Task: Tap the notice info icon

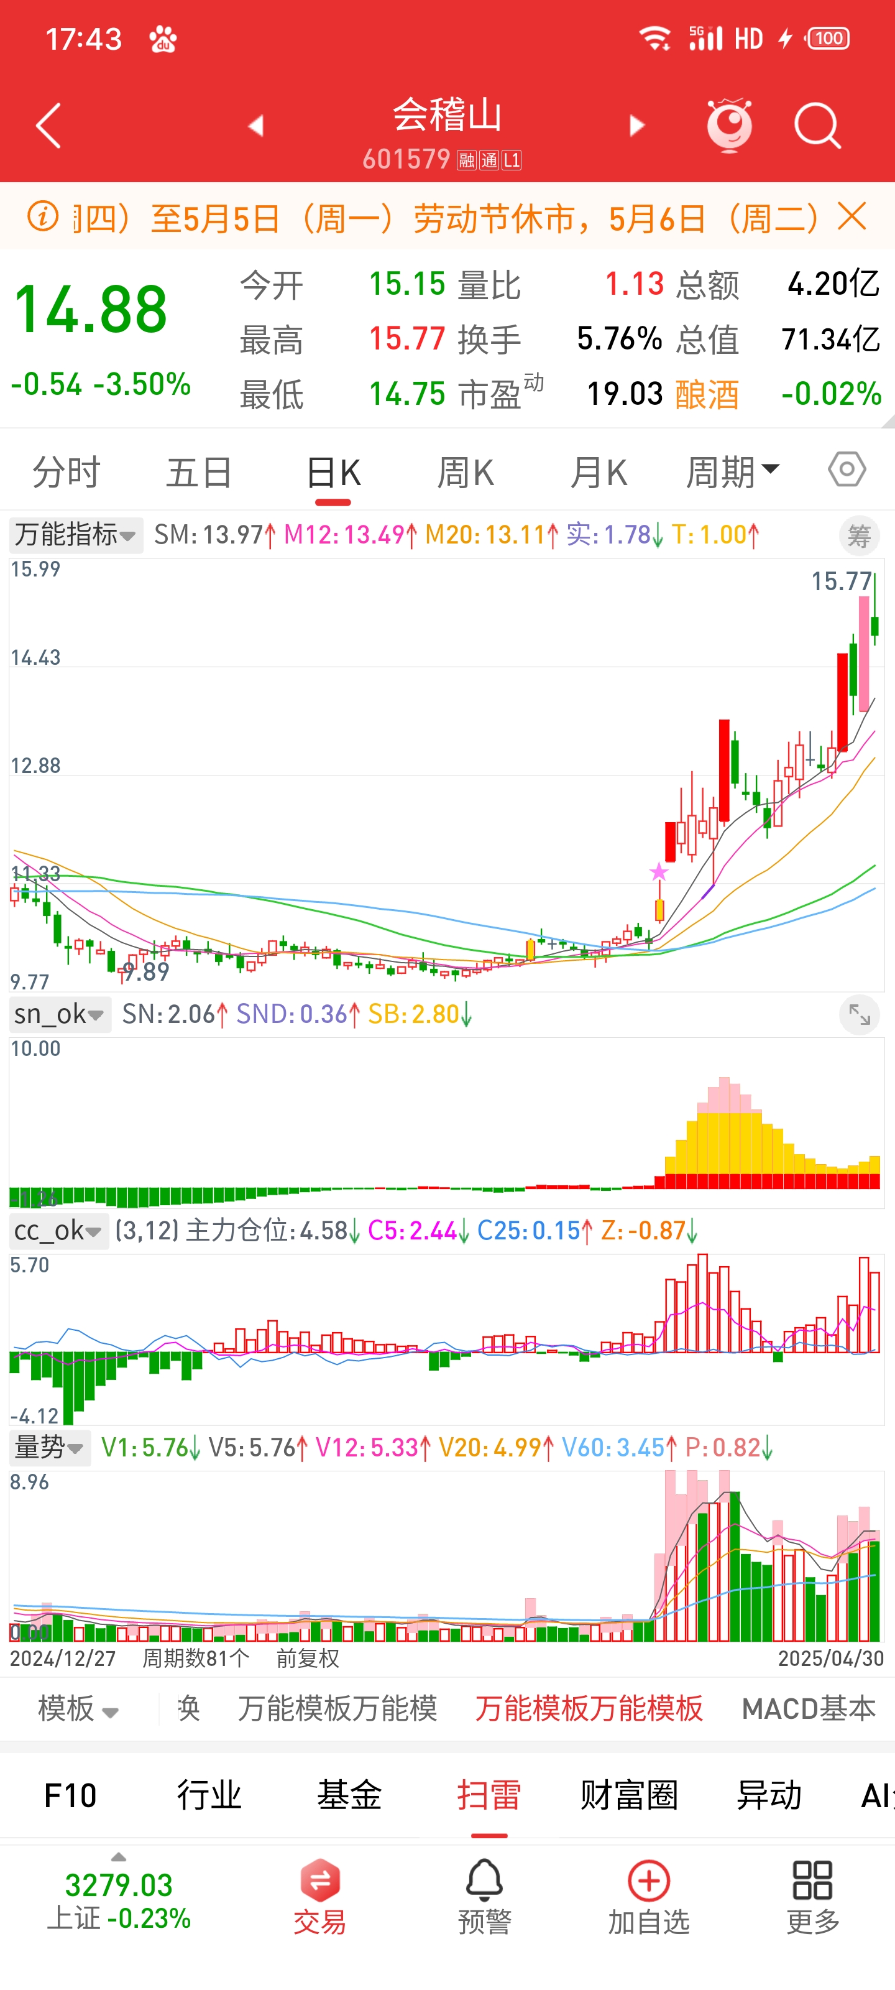Action: pyautogui.click(x=44, y=217)
